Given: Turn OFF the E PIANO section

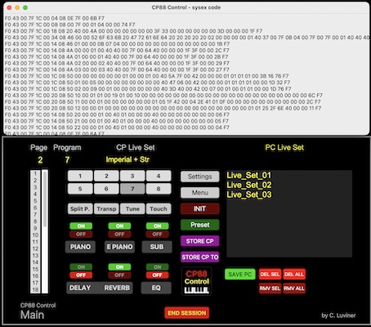Looking at the screenshot, I should 119,234.
